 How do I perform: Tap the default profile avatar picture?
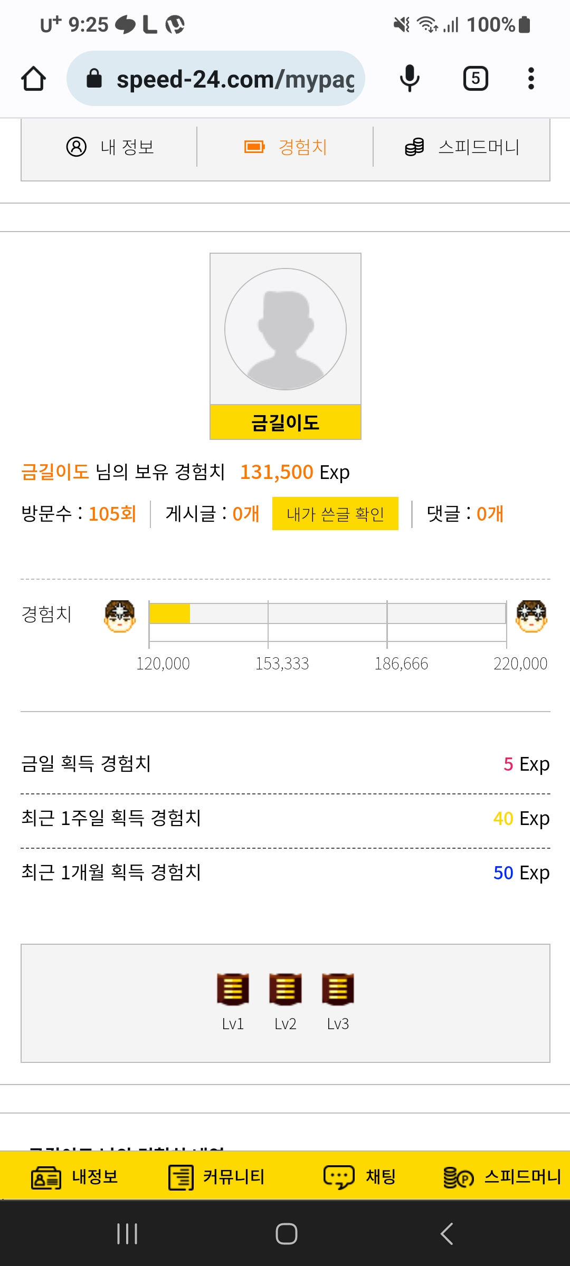tap(286, 329)
